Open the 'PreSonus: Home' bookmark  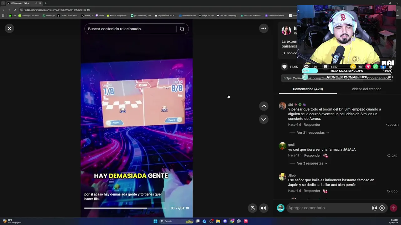pyautogui.click(x=188, y=15)
